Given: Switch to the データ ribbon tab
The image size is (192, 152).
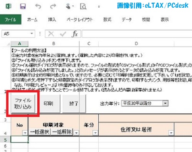Looking at the screenshot, I should 127,20.
